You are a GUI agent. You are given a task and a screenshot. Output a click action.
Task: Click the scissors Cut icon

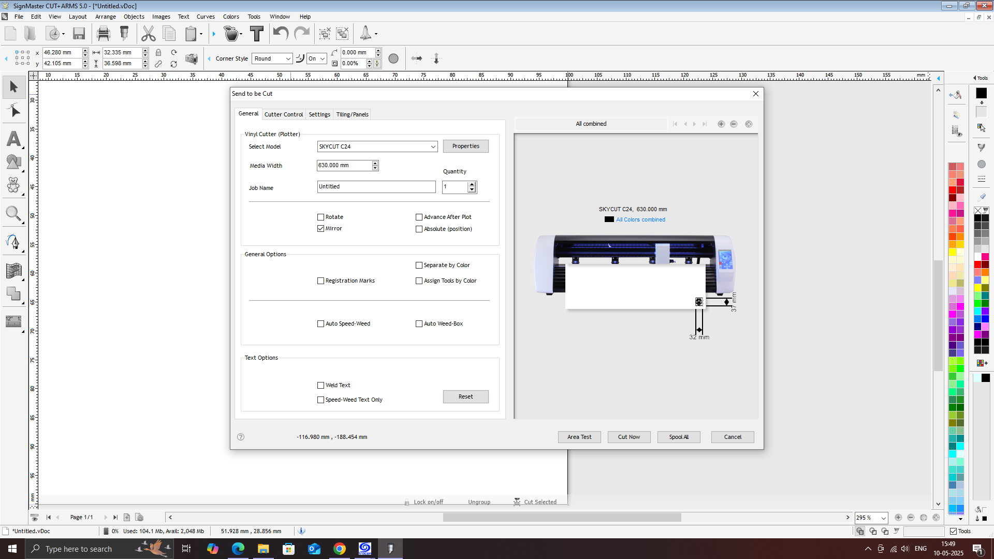[x=149, y=34]
